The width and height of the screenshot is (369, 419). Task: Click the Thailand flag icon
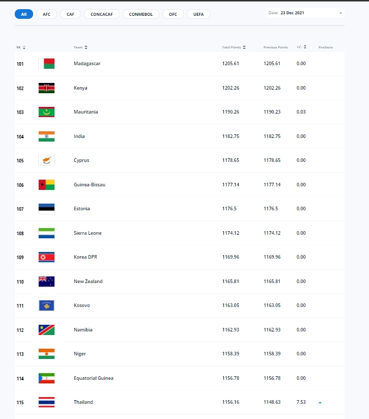[46, 402]
